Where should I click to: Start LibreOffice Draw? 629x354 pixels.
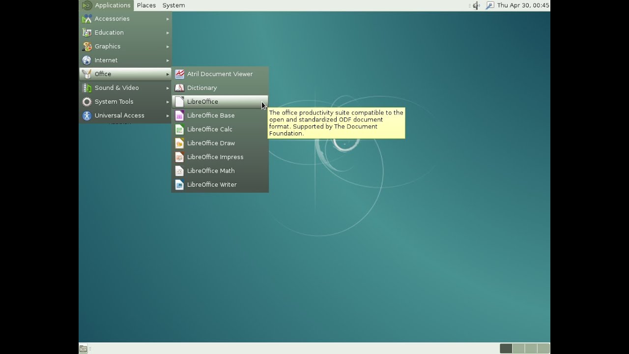[220, 143]
